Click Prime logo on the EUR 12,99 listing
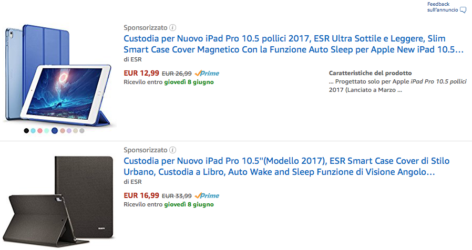The height and width of the screenshot is (250, 472). (207, 74)
